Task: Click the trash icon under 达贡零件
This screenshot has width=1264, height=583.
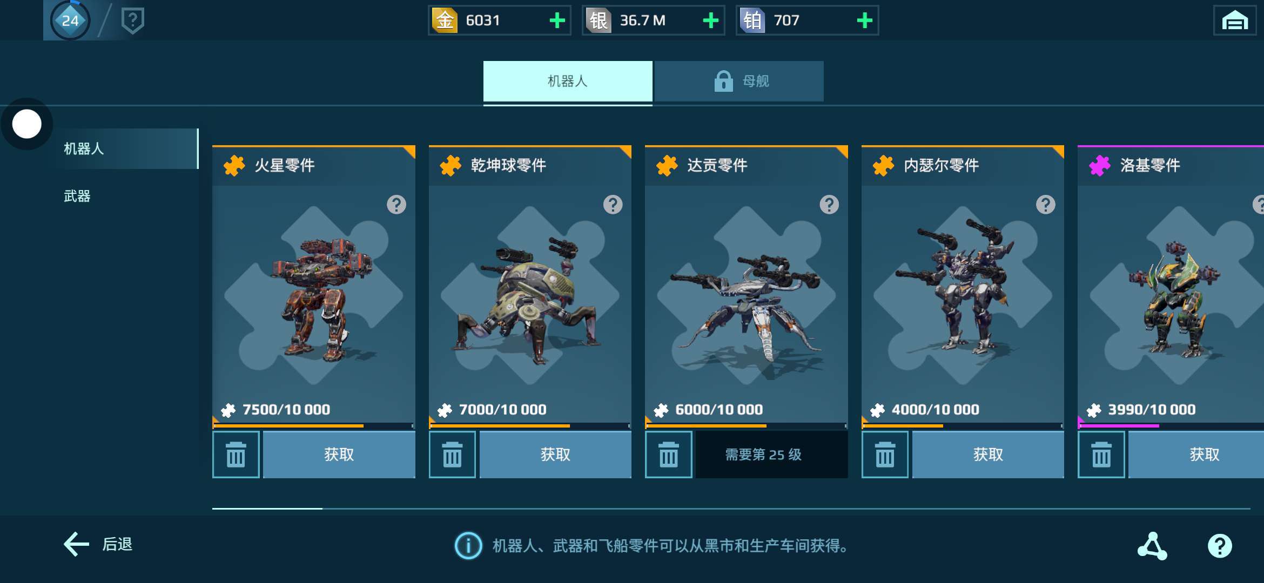Action: click(x=668, y=455)
